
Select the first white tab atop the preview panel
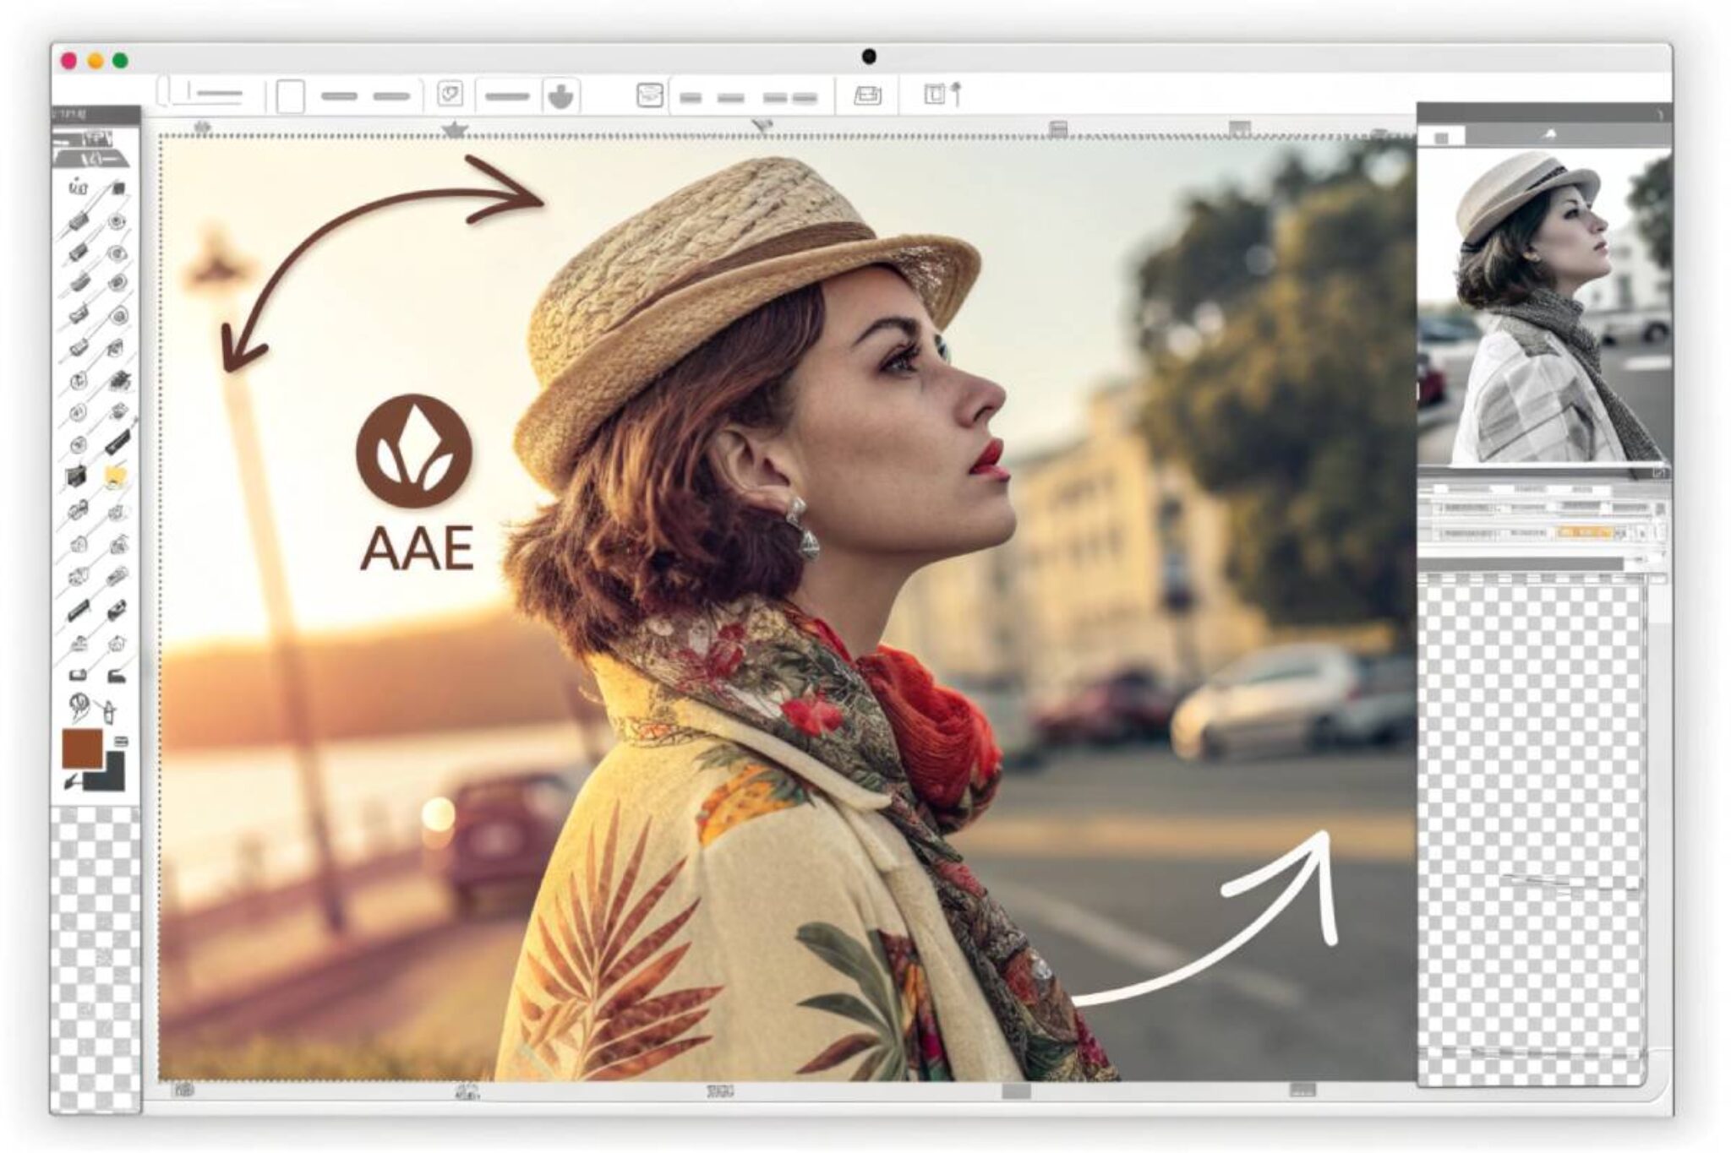(x=1442, y=136)
